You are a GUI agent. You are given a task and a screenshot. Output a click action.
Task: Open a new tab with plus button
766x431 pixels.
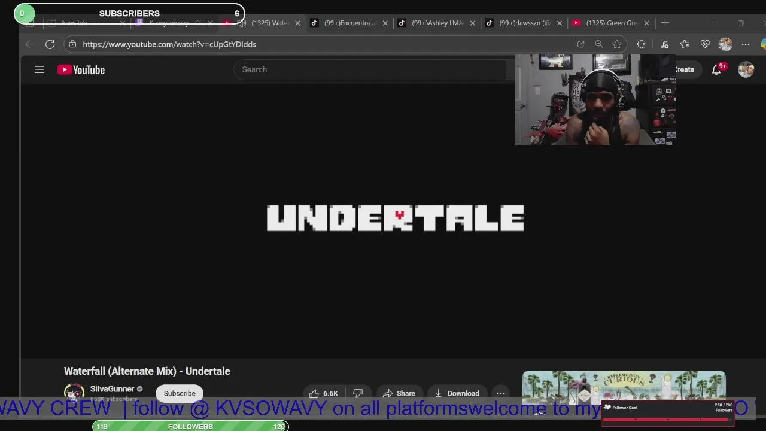[x=665, y=23]
